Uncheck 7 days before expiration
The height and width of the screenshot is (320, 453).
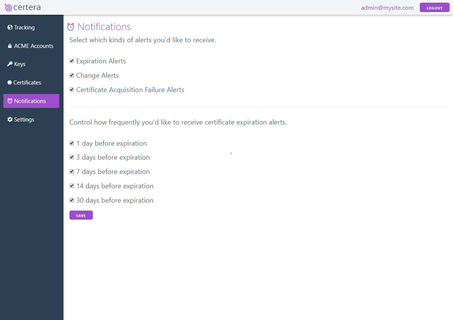point(72,171)
